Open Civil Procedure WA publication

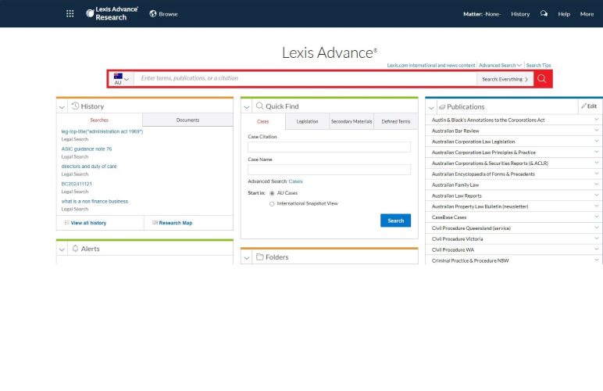pyautogui.click(x=453, y=249)
